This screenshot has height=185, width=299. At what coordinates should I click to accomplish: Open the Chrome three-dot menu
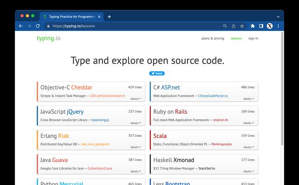[x=278, y=26]
